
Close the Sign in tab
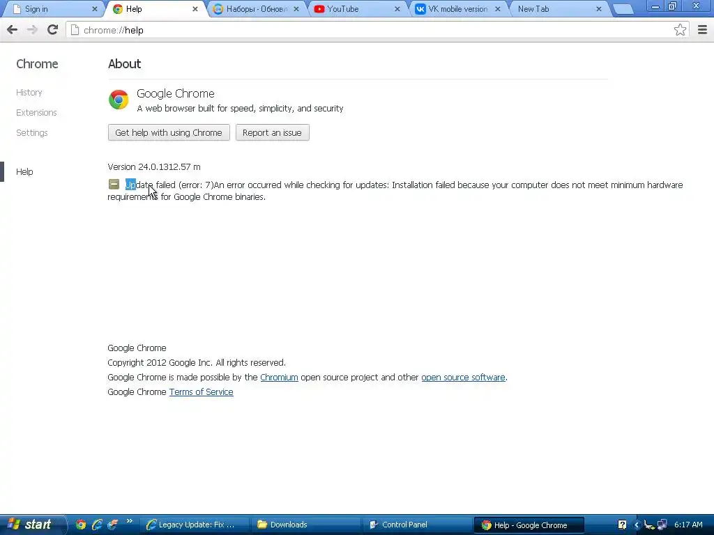pyautogui.click(x=94, y=9)
